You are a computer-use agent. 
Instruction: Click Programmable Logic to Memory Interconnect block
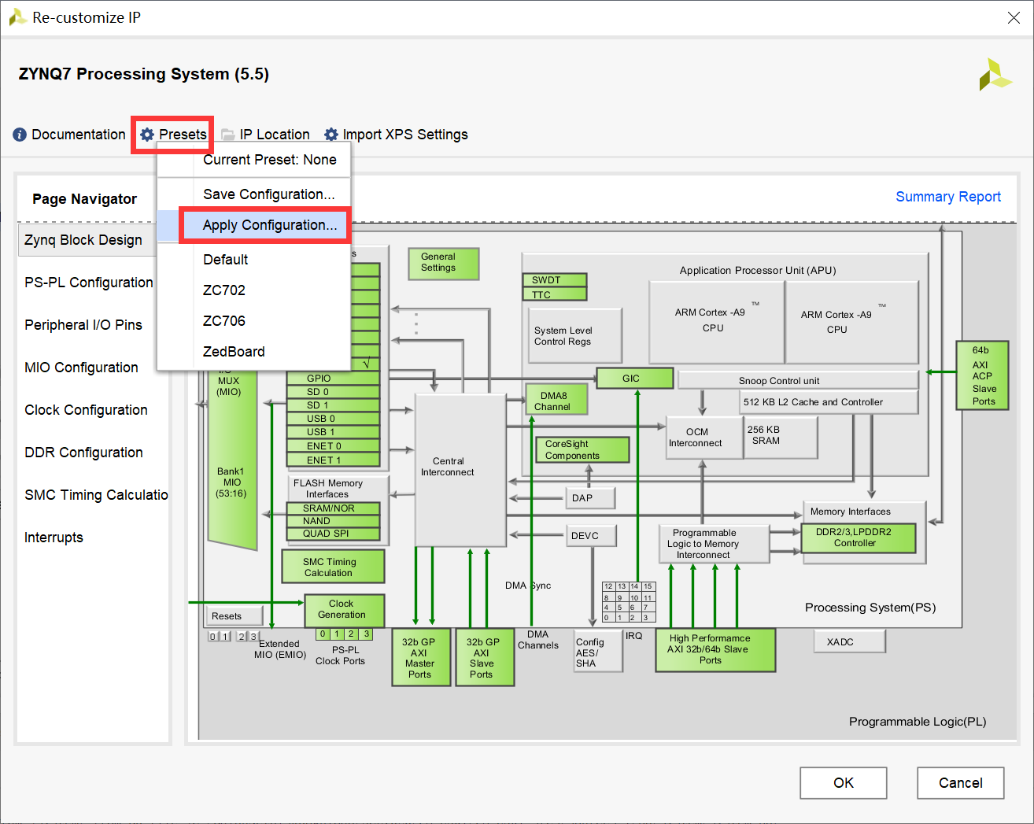click(713, 544)
